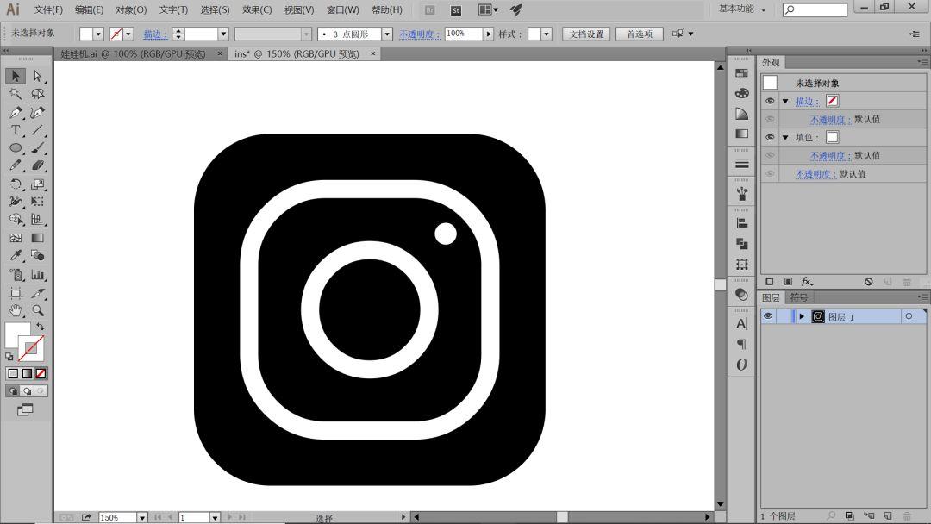The height and width of the screenshot is (524, 931).
Task: Select the Shape Builder tool
Action: (x=16, y=220)
